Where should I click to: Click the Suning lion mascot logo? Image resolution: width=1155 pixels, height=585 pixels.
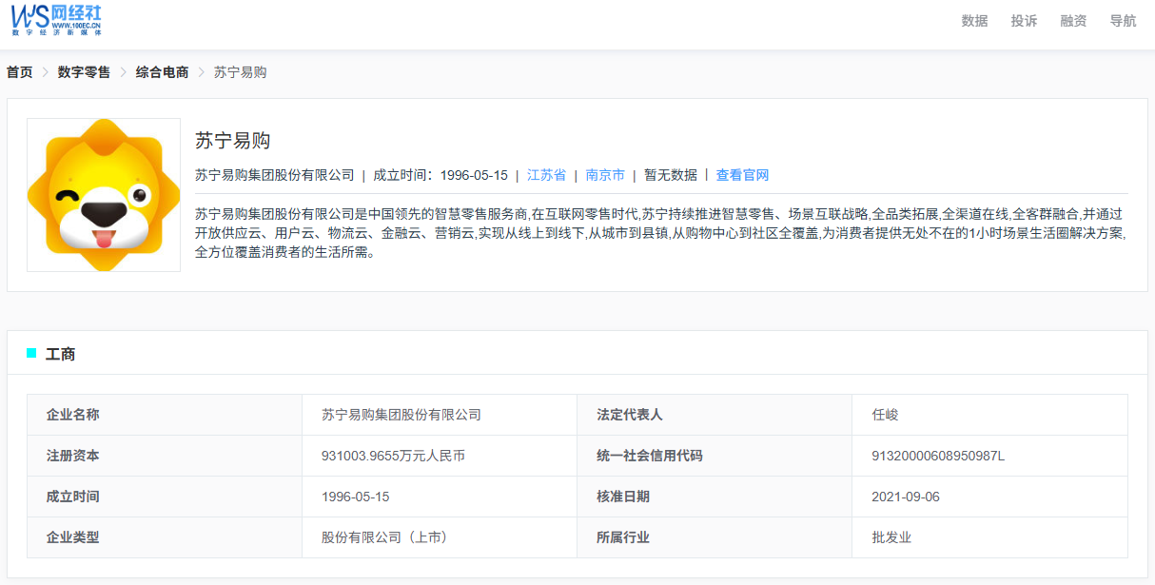104,195
